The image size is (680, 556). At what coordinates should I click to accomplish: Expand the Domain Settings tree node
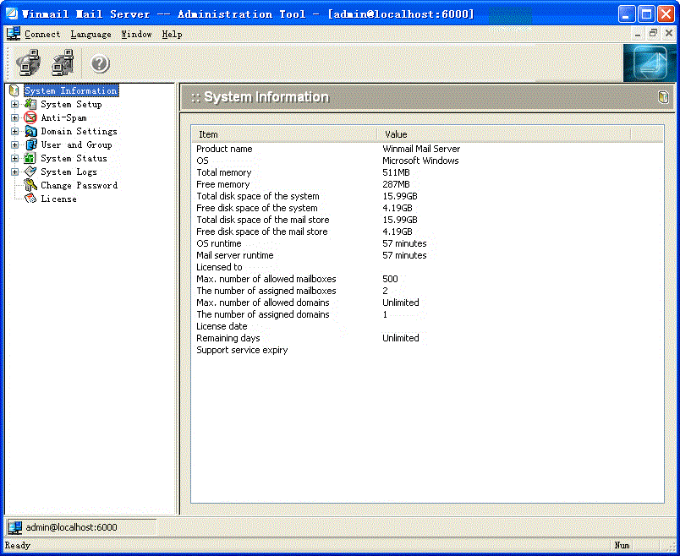click(14, 132)
